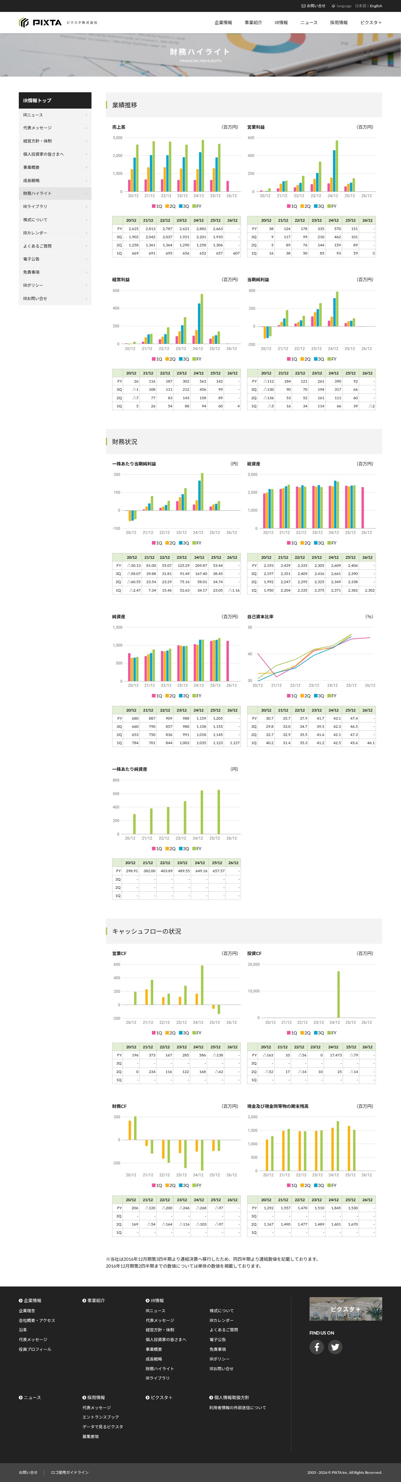Select 日本語 in the top language bar

coord(360,6)
